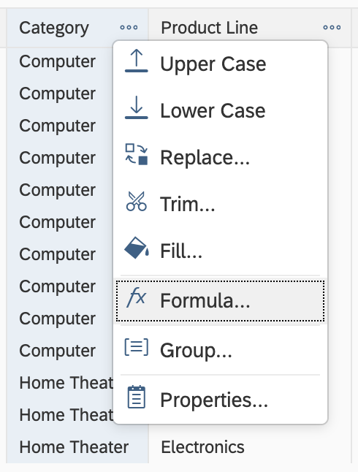Select the Upper Case menu entry
The image size is (358, 472).
[x=221, y=64]
